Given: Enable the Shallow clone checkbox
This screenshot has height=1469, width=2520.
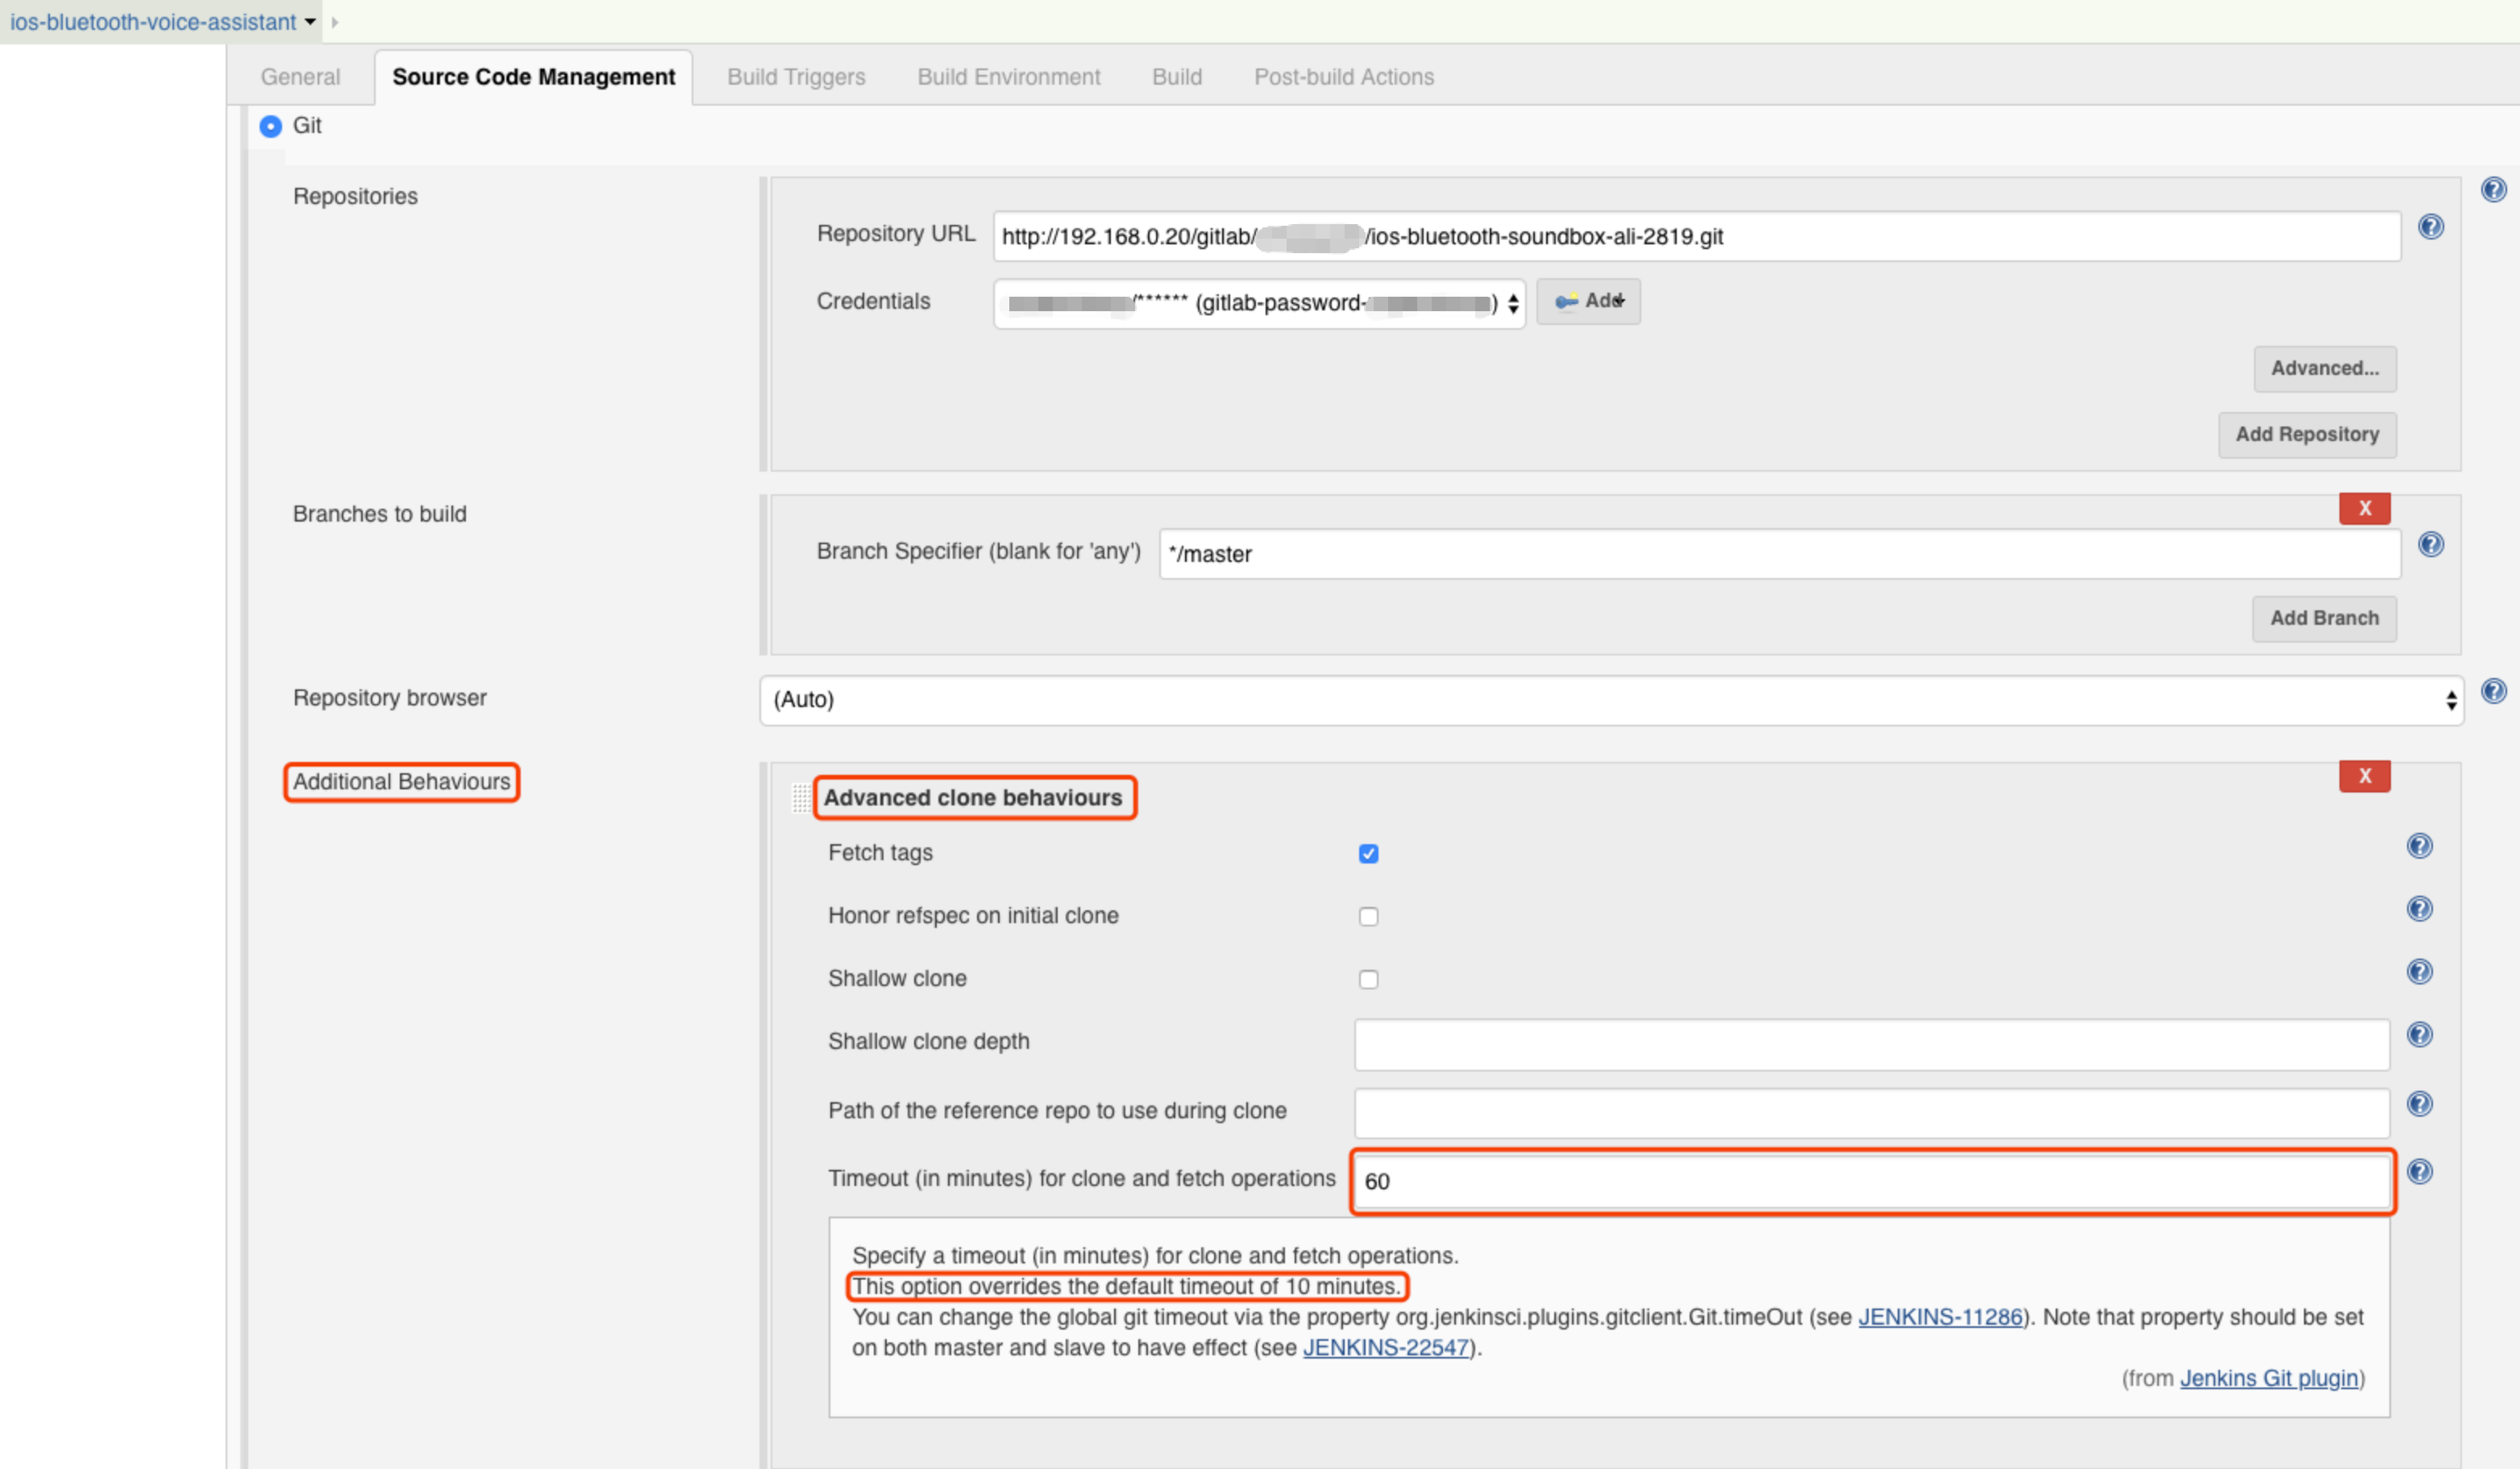Looking at the screenshot, I should tap(1368, 979).
